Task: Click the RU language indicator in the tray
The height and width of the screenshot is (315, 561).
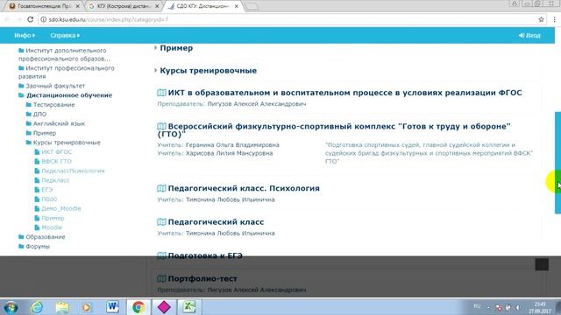Action: click(477, 306)
